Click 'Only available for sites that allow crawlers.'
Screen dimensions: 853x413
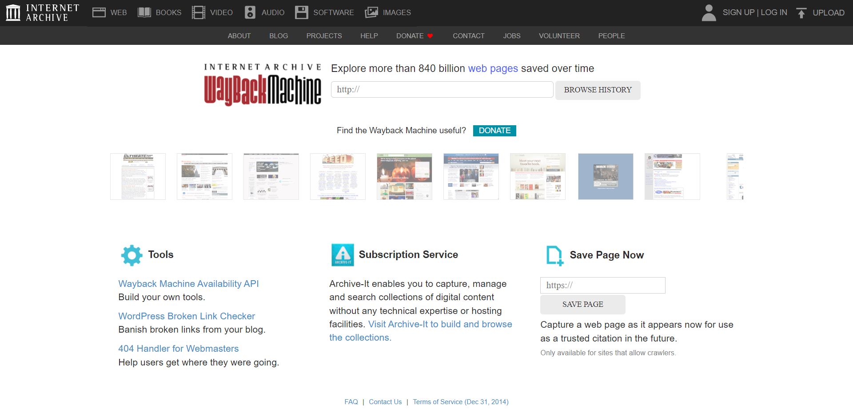click(608, 353)
